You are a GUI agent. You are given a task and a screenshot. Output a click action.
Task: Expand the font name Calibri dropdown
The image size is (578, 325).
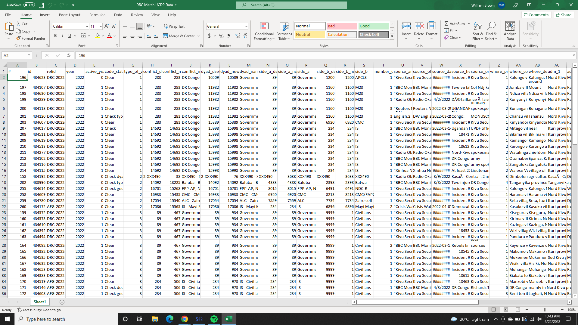87,26
